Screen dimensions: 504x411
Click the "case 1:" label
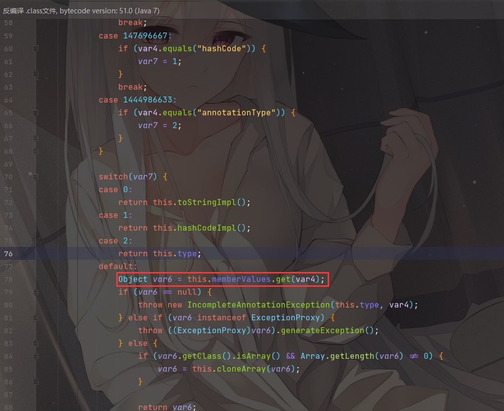tap(115, 215)
